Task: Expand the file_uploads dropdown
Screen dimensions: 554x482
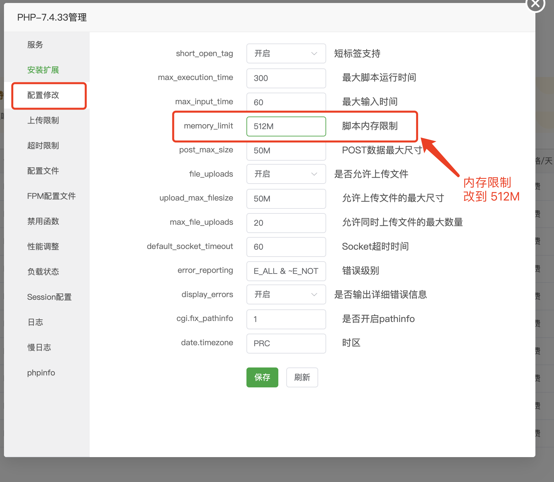Action: click(x=286, y=174)
